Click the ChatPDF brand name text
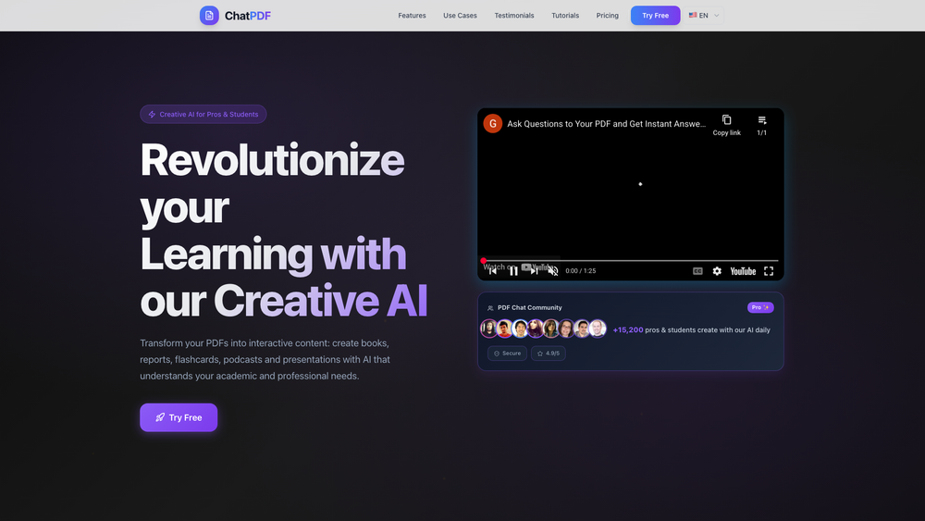 point(248,16)
